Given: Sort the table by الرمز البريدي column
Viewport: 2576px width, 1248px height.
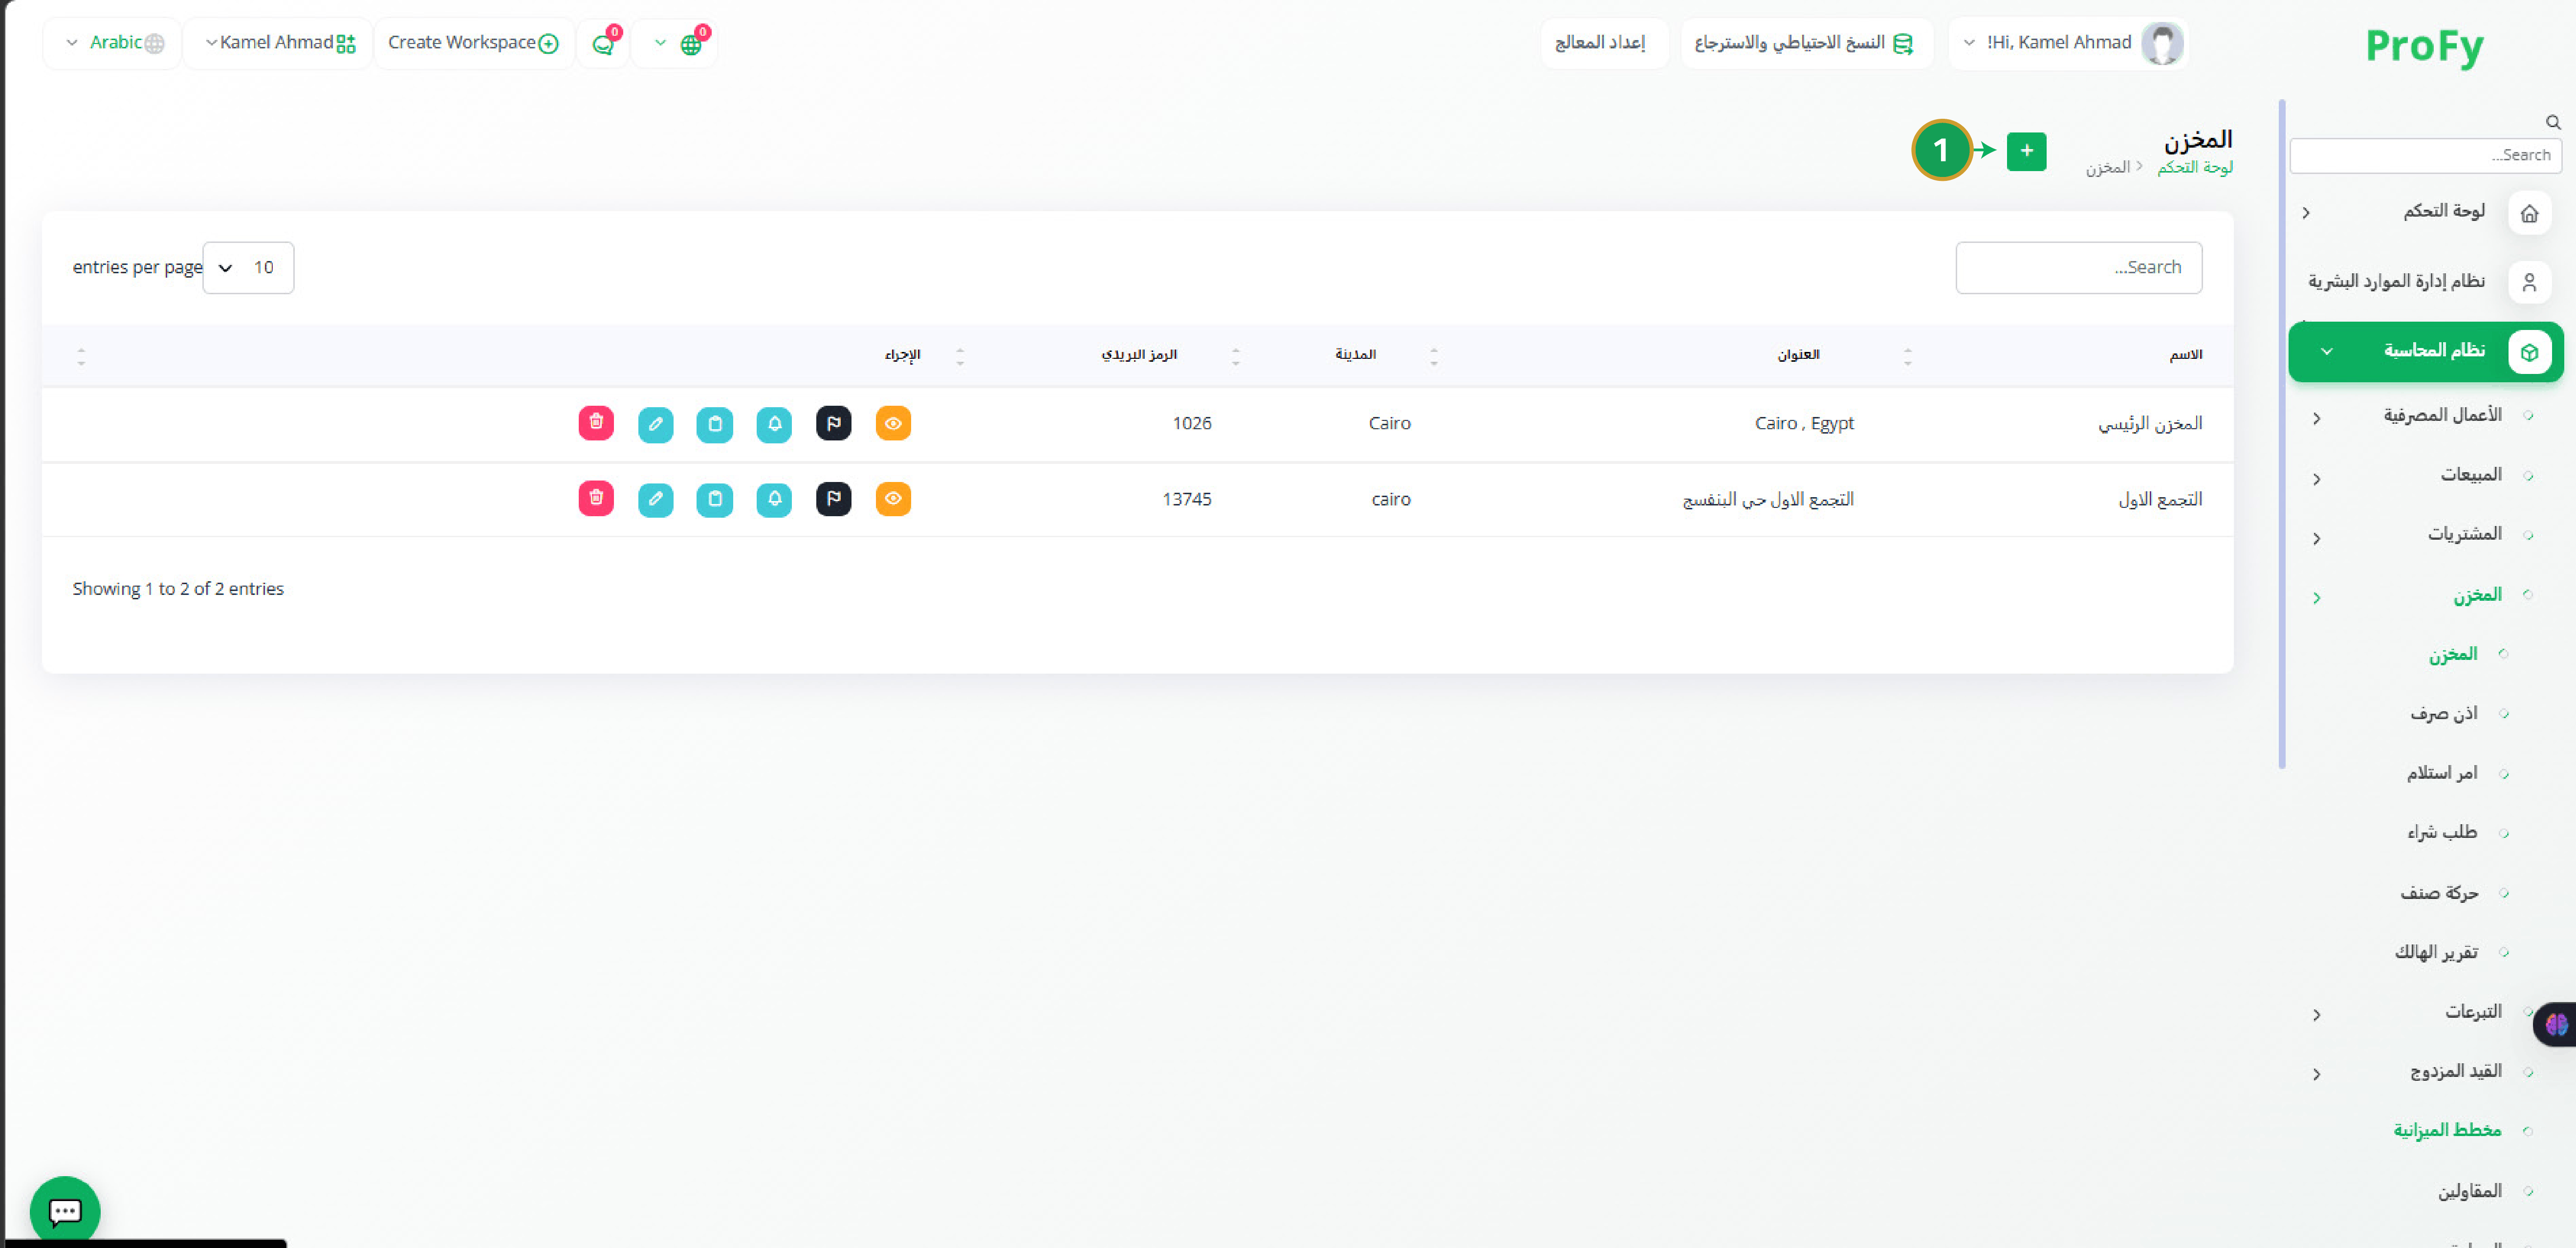Looking at the screenshot, I should 1139,355.
